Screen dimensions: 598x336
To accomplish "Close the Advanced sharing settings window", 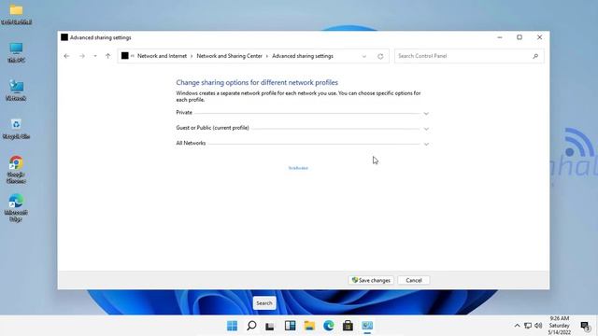I will coord(539,37).
